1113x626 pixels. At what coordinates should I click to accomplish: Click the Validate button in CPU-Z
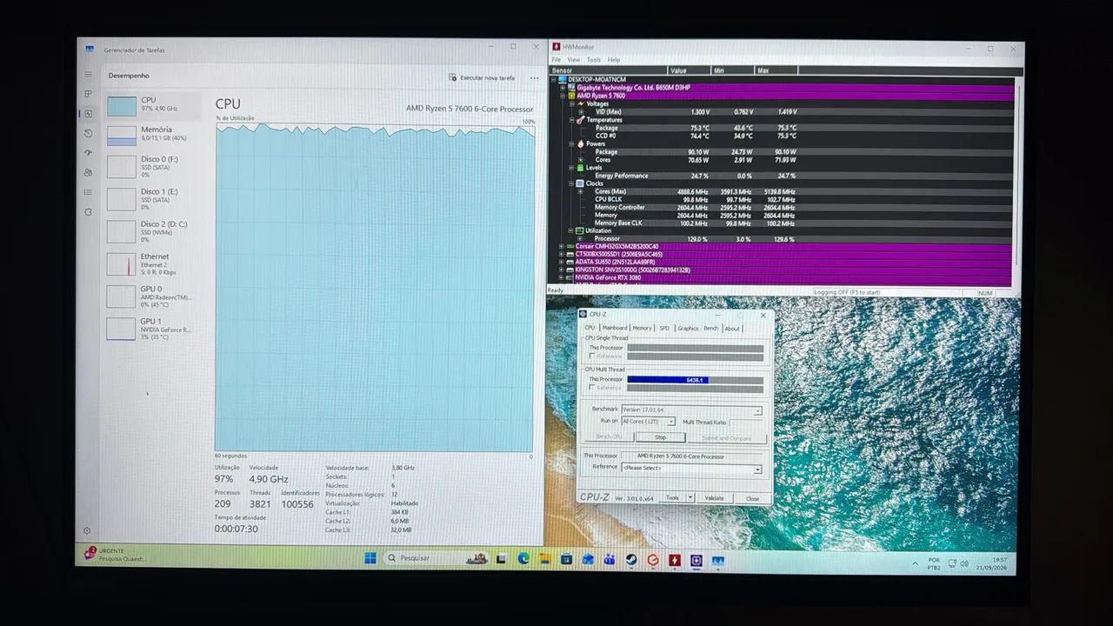click(x=714, y=498)
